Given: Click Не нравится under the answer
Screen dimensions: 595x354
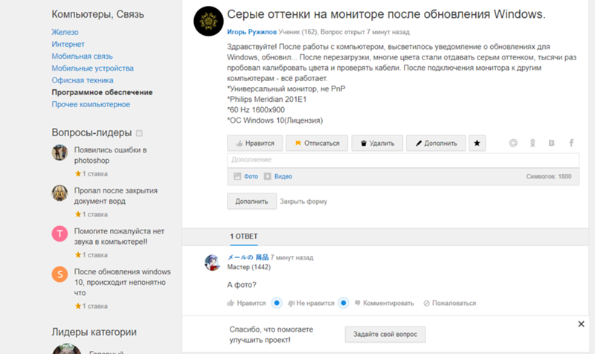Looking at the screenshot, I should pos(315,303).
